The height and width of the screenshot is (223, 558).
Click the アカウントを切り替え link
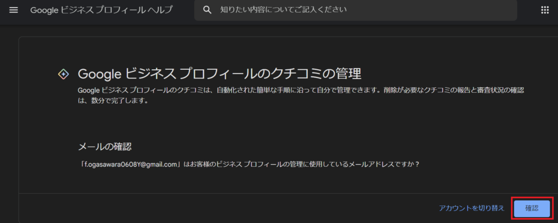tap(471, 208)
